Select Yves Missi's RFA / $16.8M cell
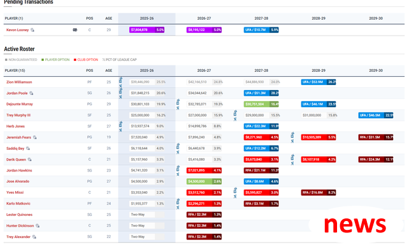407x247 pixels. tap(319, 192)
